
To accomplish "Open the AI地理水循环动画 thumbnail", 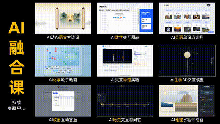I will pos(187,101).
